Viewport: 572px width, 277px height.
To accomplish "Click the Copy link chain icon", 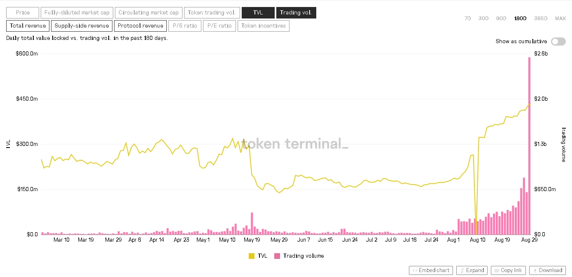I will [x=497, y=270].
